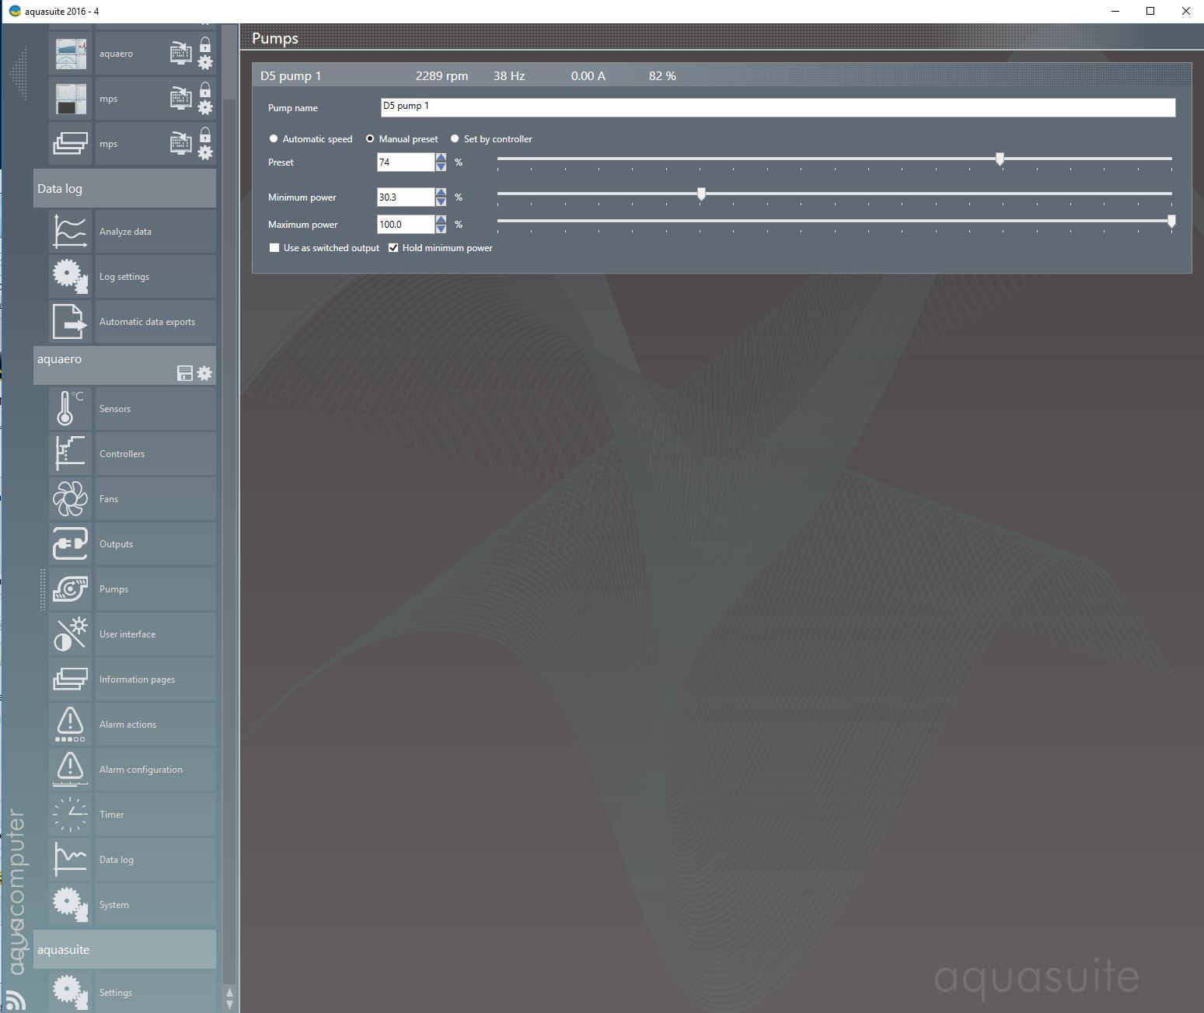This screenshot has height=1013, width=1204.
Task: Click the aquaero Data log graph icon
Action: 70,860
